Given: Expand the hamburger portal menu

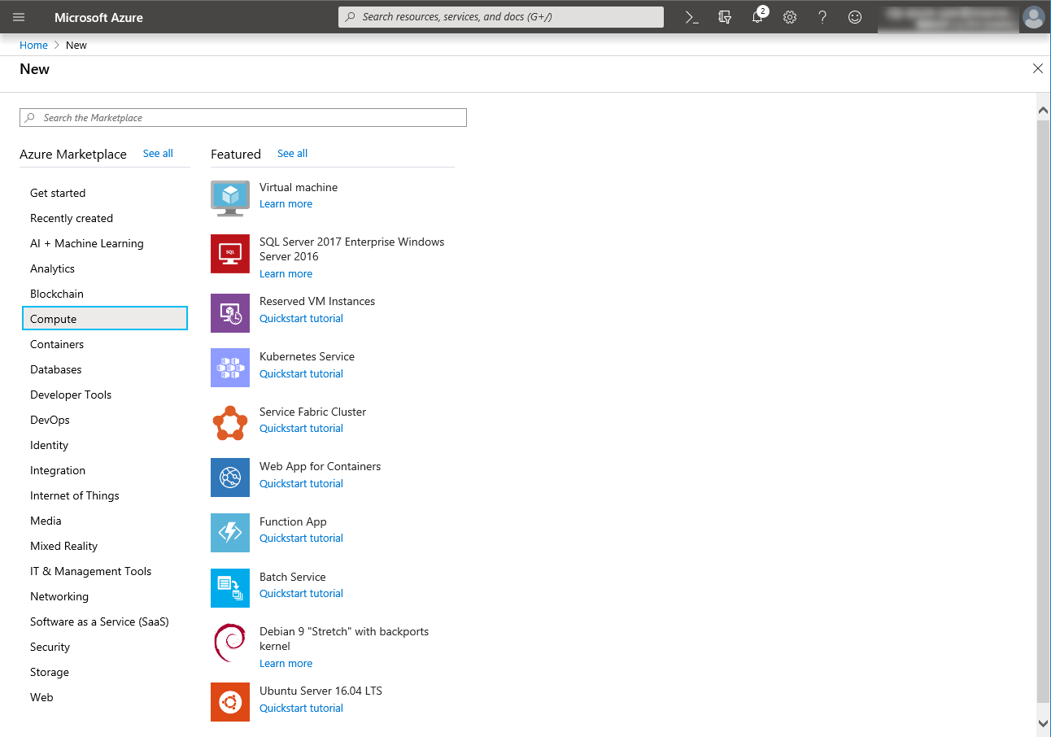Looking at the screenshot, I should (x=19, y=17).
